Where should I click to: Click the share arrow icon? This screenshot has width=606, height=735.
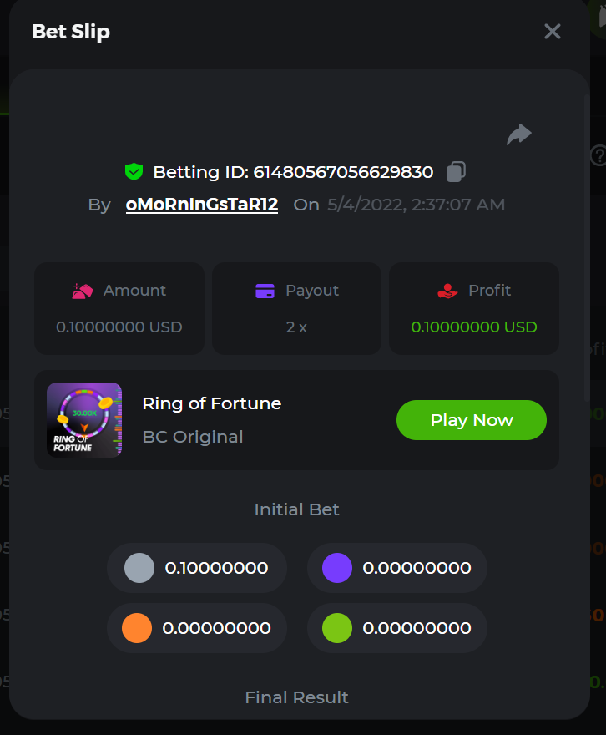(x=519, y=134)
